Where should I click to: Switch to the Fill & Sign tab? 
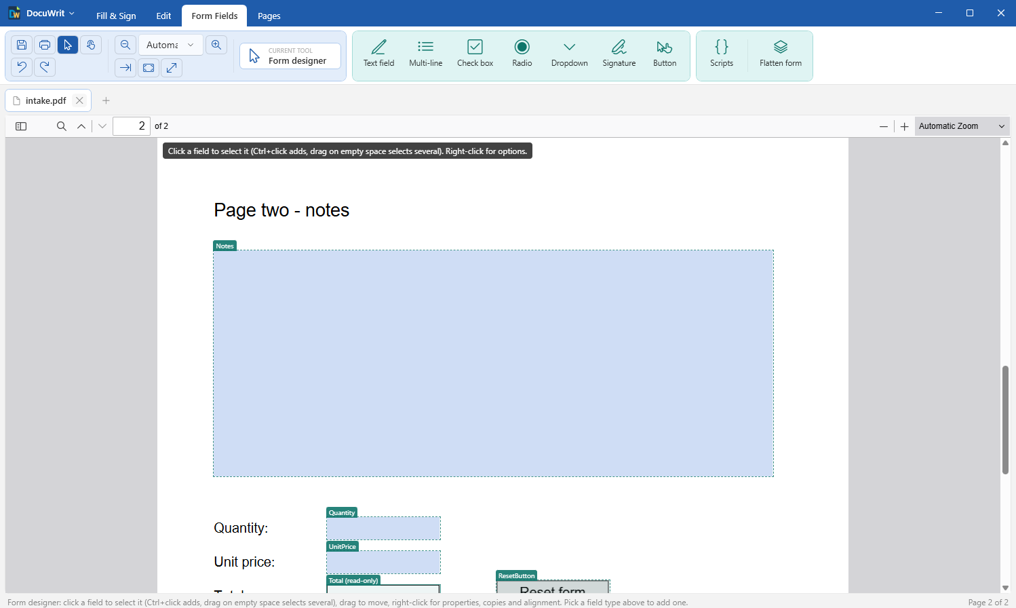tap(116, 16)
